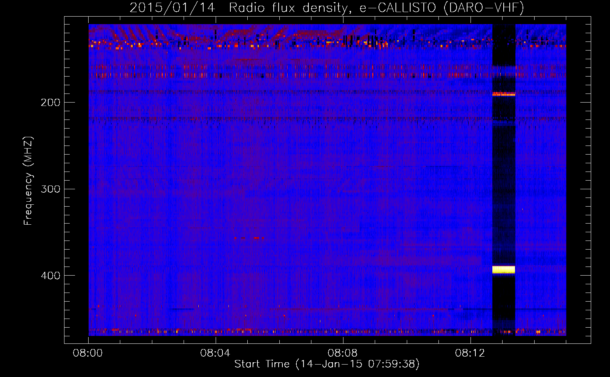Click the 400 frequency tick label
This screenshot has height=377, width=610.
(x=51, y=276)
